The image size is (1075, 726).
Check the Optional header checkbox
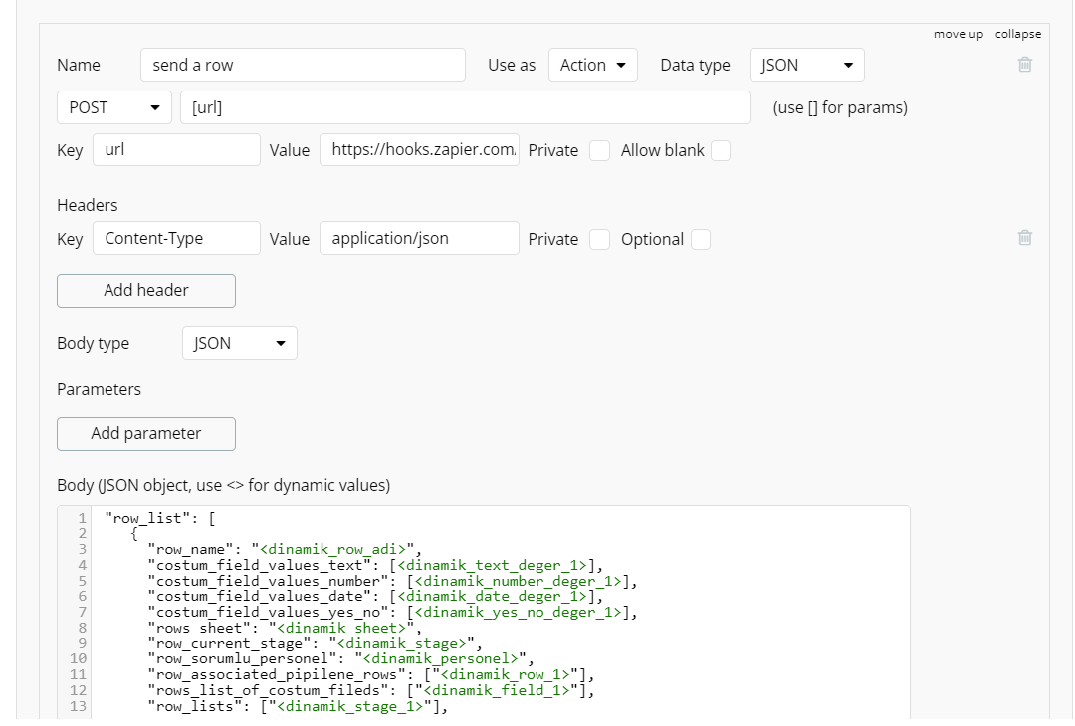[x=701, y=239]
